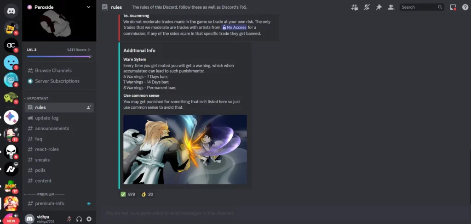Show the member list icon
The image size is (471, 224).
tap(391, 7)
